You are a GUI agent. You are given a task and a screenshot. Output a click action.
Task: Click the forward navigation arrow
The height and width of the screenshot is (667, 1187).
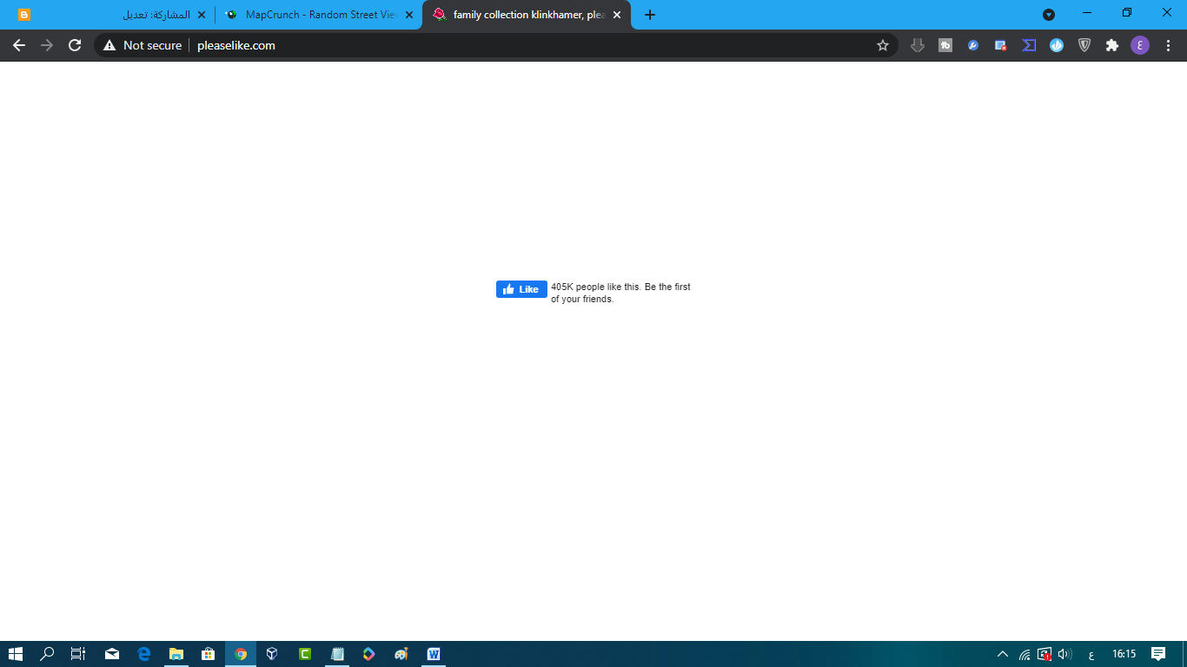[47, 45]
